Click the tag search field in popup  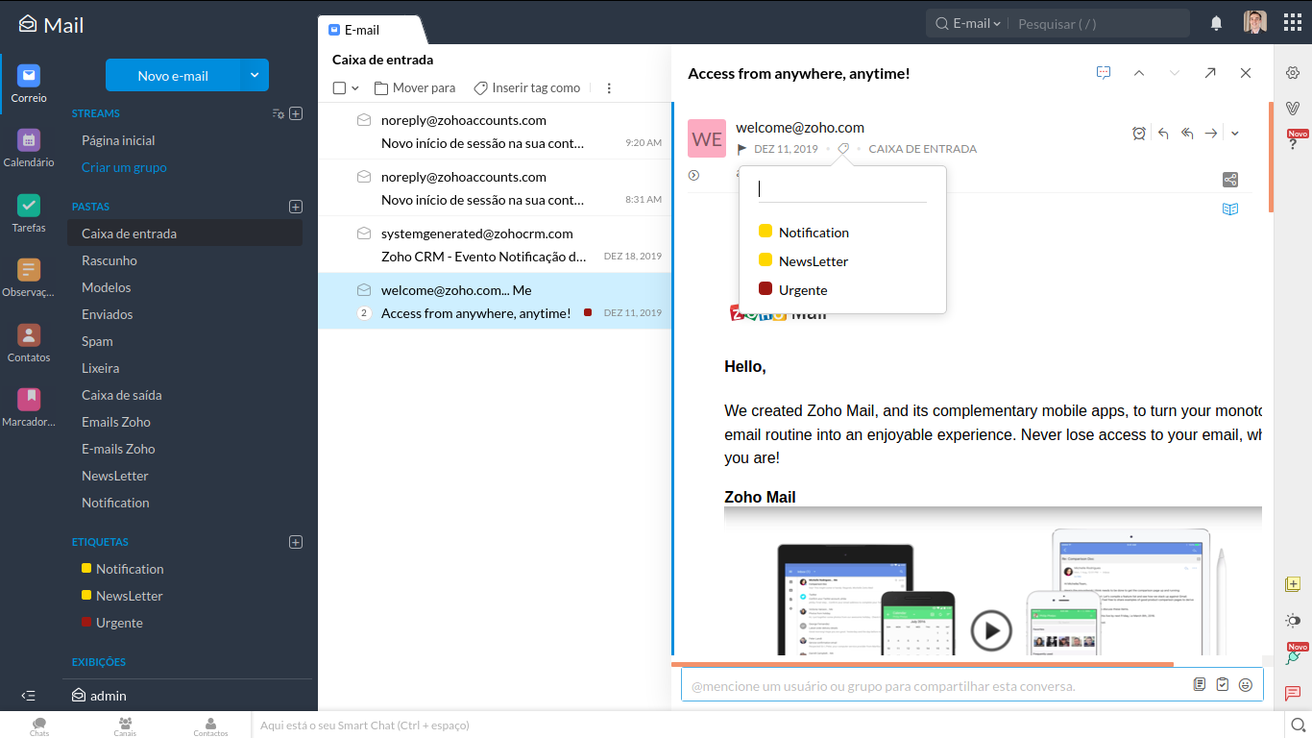point(842,189)
